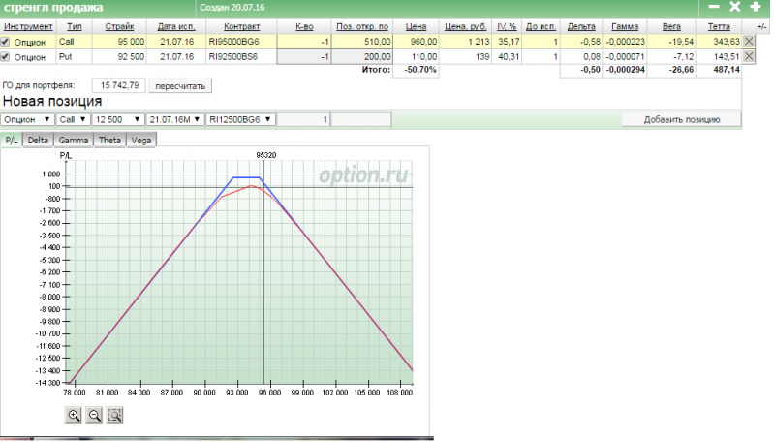Image resolution: width=775 pixels, height=442 pixels.
Task: Click the 1 213 ruble price cell
Action: coord(465,42)
